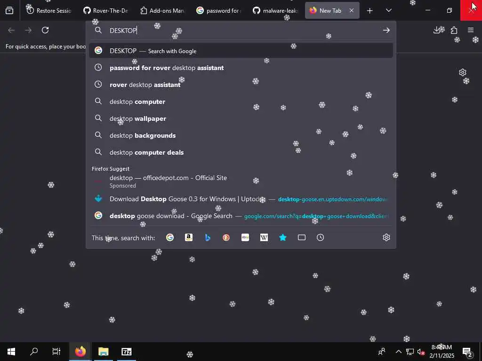Open the Firefox application hamburger menu
Image resolution: width=482 pixels, height=361 pixels.
tap(471, 30)
